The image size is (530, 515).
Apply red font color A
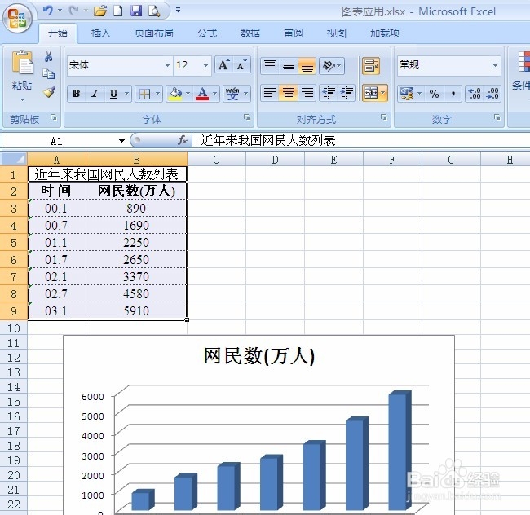coord(202,94)
